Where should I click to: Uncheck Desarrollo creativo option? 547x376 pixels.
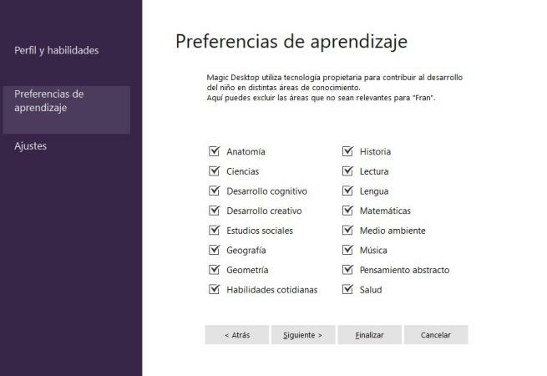point(213,211)
